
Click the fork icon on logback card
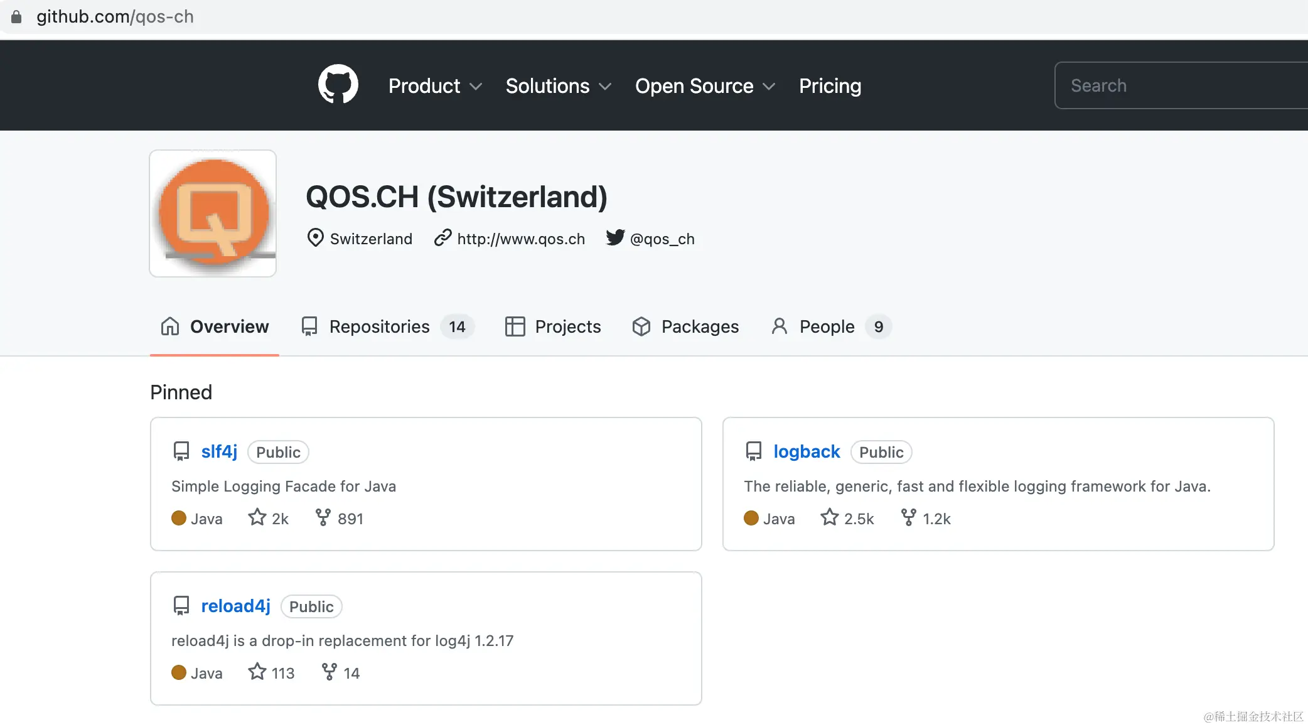(908, 517)
